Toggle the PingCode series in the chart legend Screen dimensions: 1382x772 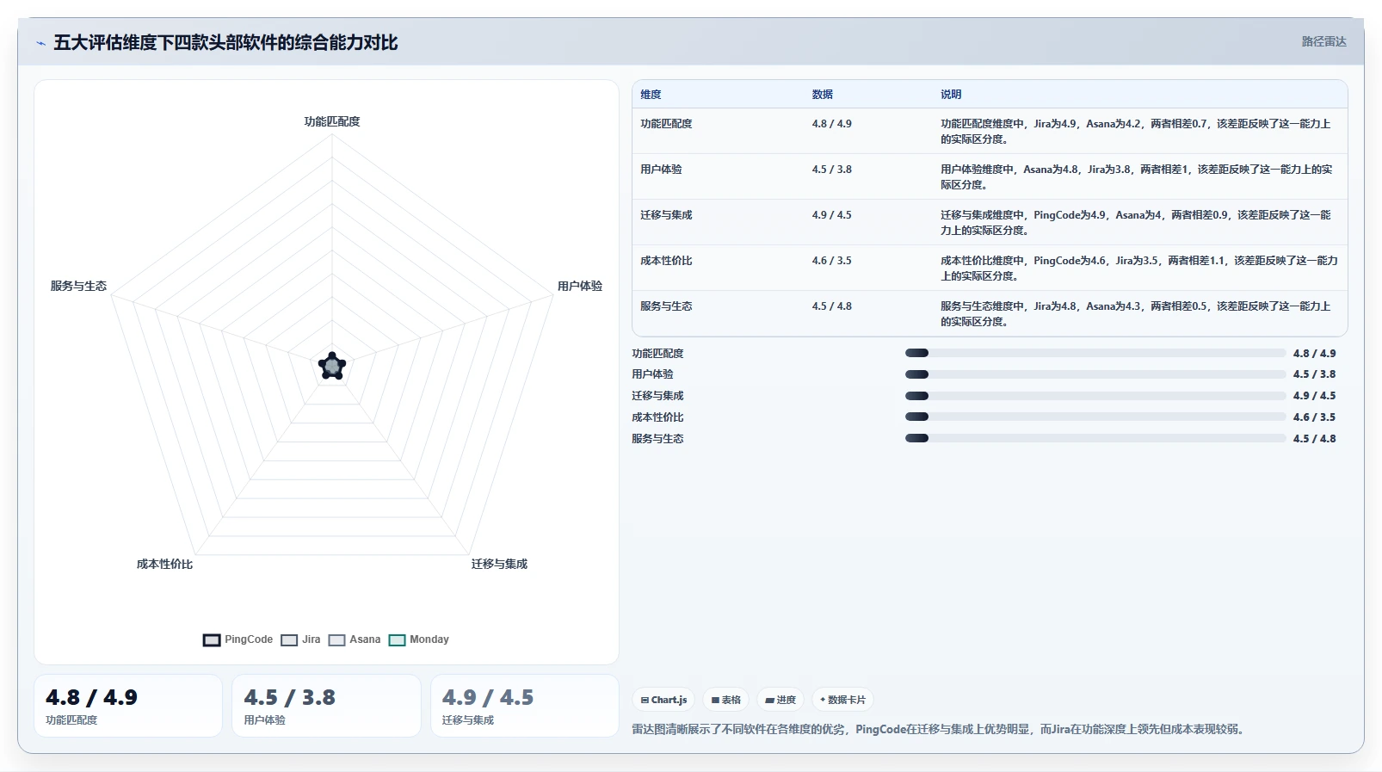pyautogui.click(x=238, y=639)
